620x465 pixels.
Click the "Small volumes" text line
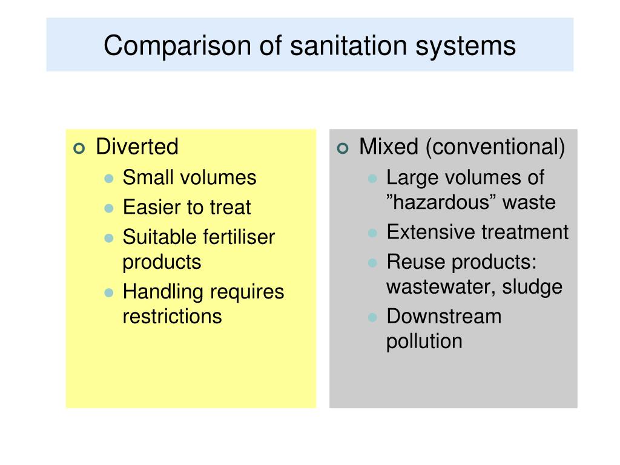click(190, 177)
